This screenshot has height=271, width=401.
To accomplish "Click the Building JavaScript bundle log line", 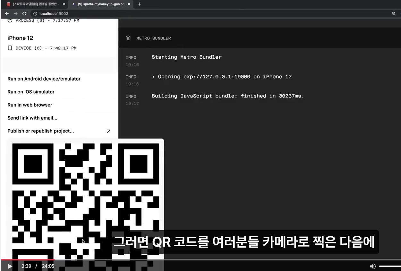I will click(228, 96).
